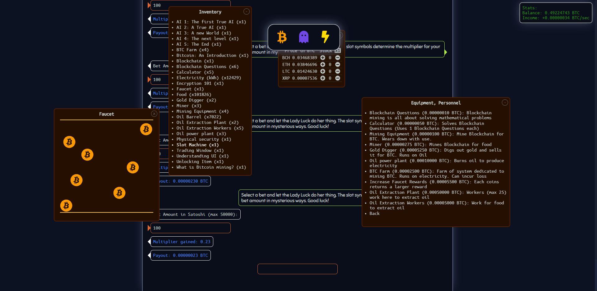Select Oil Barrel (x7022) inventory entry
The image size is (597, 291).
pos(199,117)
